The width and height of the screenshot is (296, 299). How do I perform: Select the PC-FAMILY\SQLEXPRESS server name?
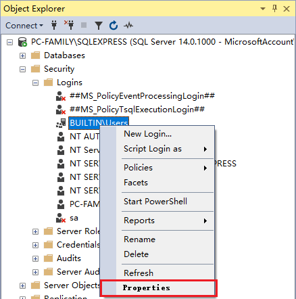click(x=162, y=42)
